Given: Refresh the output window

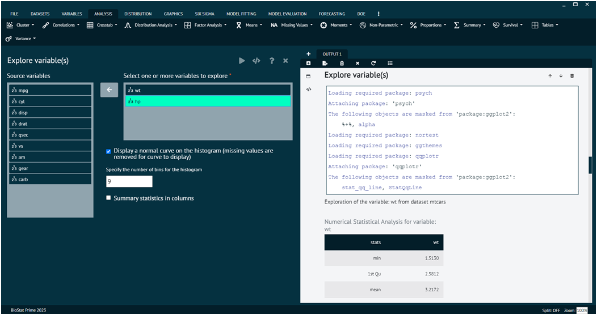Looking at the screenshot, I should [x=373, y=63].
